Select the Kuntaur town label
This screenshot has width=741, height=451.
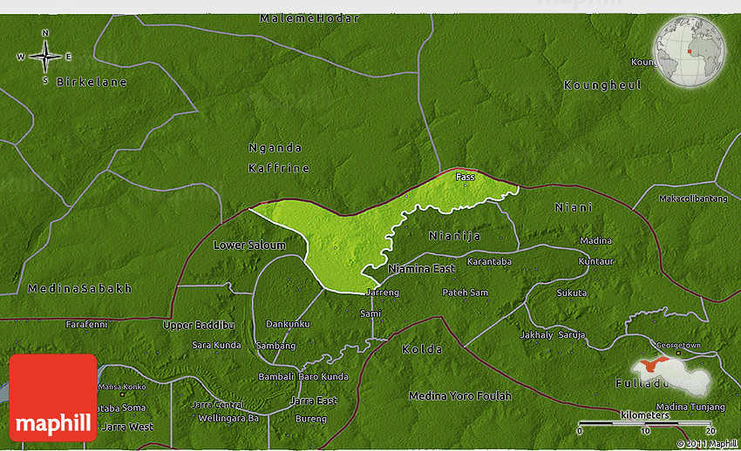tap(596, 261)
